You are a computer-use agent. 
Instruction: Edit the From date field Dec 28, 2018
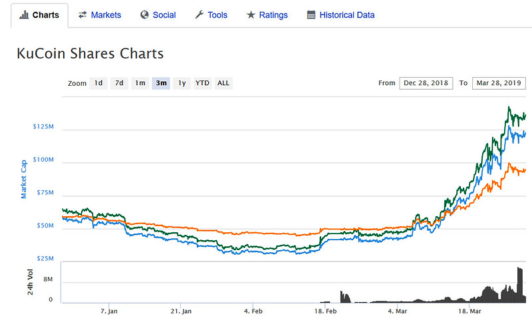(x=426, y=83)
